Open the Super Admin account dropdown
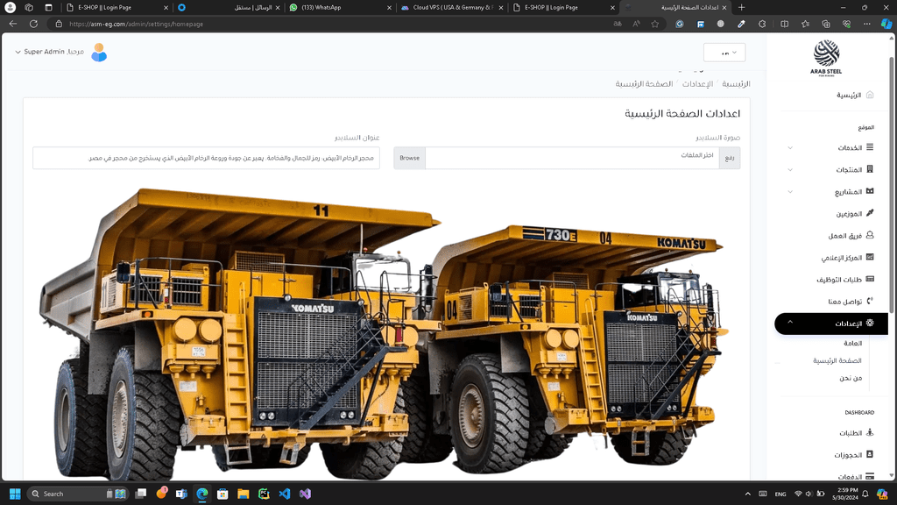 pos(49,52)
